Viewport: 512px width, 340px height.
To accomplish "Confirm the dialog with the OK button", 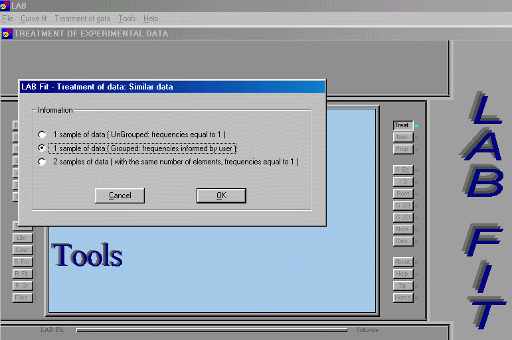I will (x=221, y=196).
